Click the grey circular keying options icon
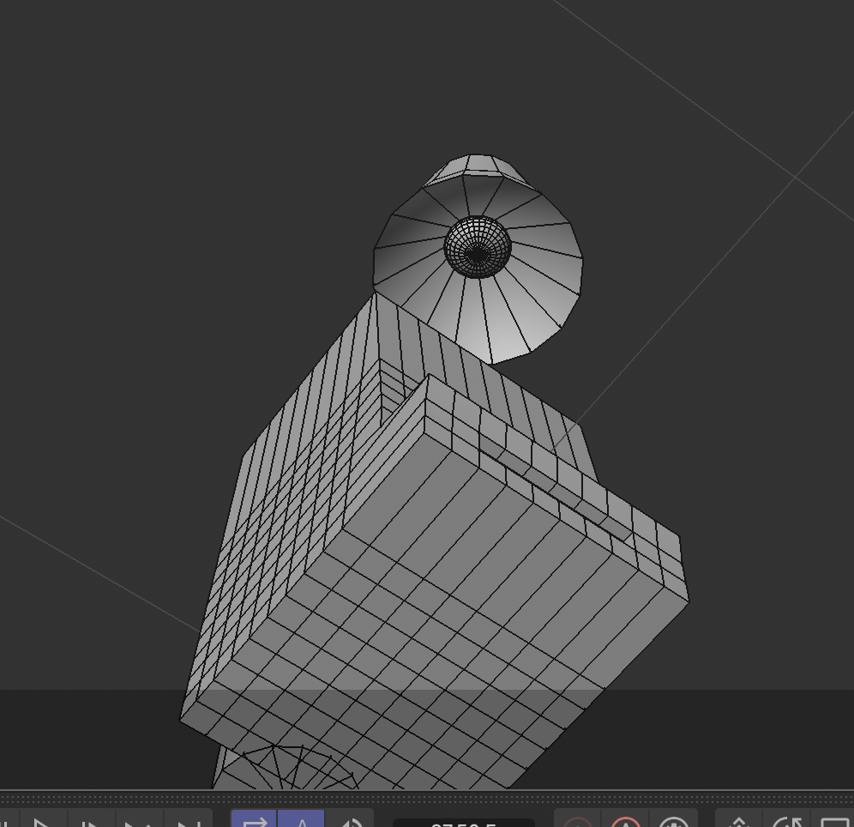 (x=675, y=822)
